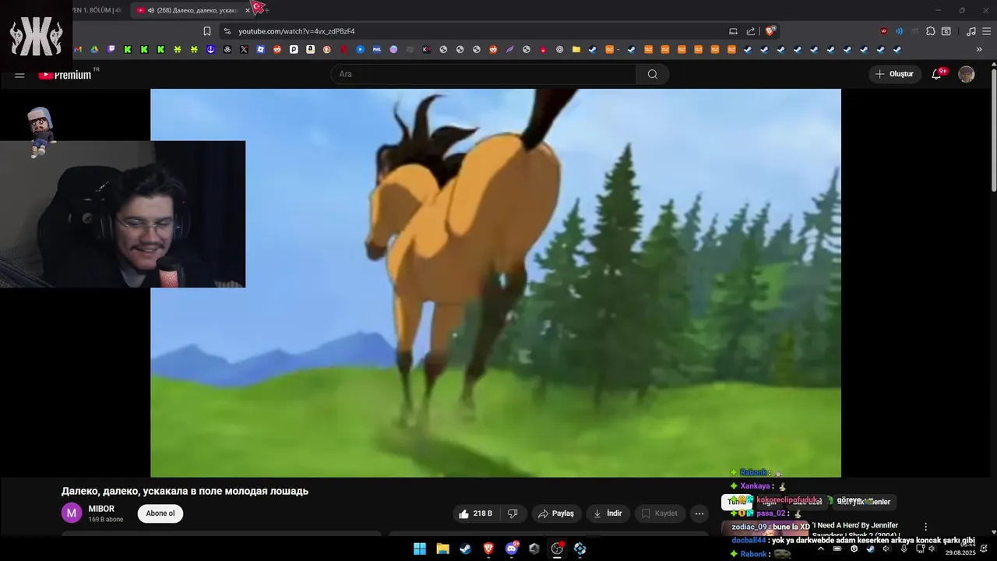Open Discord from the taskbar
The image size is (997, 561).
512,549
